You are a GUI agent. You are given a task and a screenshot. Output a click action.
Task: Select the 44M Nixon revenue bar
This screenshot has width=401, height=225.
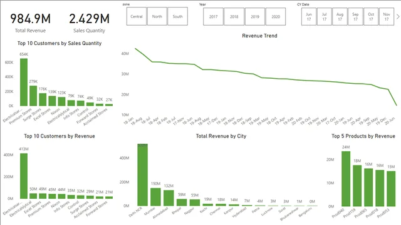61,196
